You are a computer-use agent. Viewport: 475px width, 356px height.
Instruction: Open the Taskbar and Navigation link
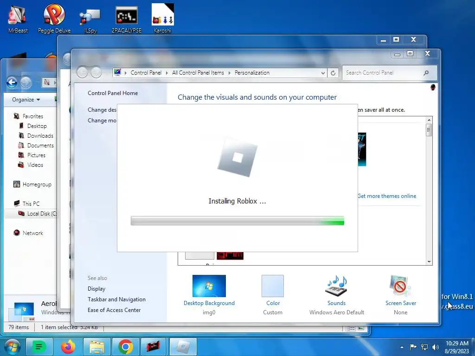click(116, 299)
